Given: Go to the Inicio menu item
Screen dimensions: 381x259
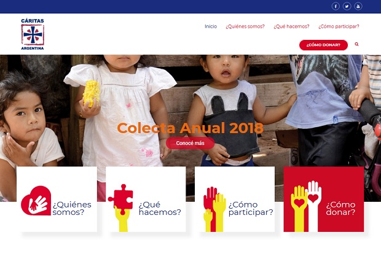Looking at the screenshot, I should tap(211, 26).
